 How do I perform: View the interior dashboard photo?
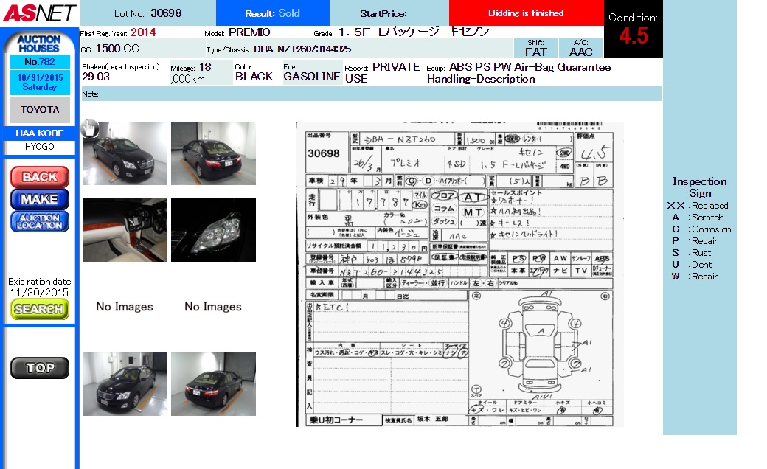tap(125, 230)
